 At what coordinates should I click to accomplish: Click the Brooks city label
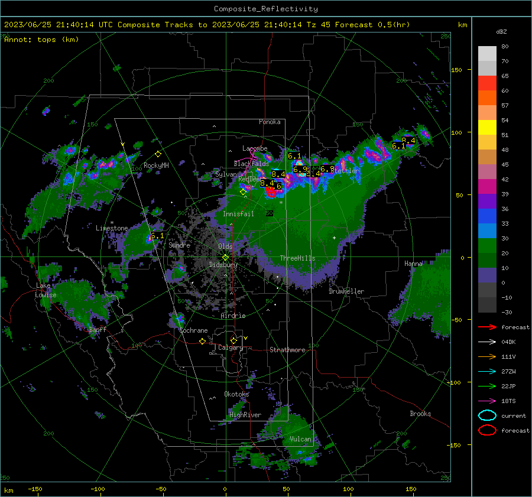click(x=420, y=414)
